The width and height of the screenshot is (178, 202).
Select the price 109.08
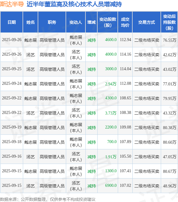pos(125,127)
